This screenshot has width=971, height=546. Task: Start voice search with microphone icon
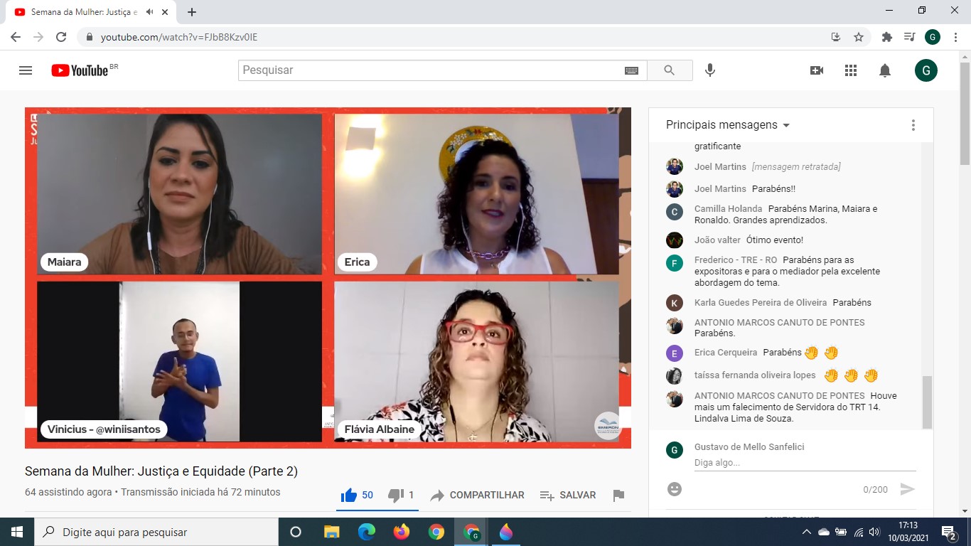(x=709, y=70)
